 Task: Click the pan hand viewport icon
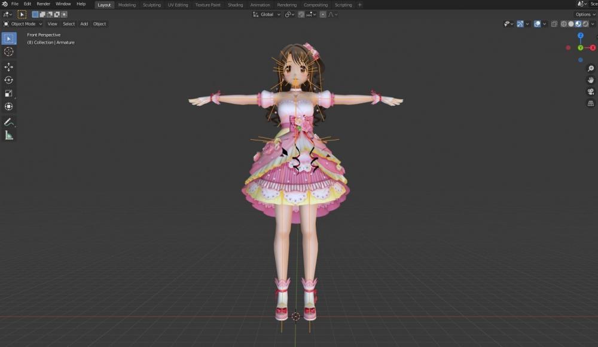pos(591,80)
